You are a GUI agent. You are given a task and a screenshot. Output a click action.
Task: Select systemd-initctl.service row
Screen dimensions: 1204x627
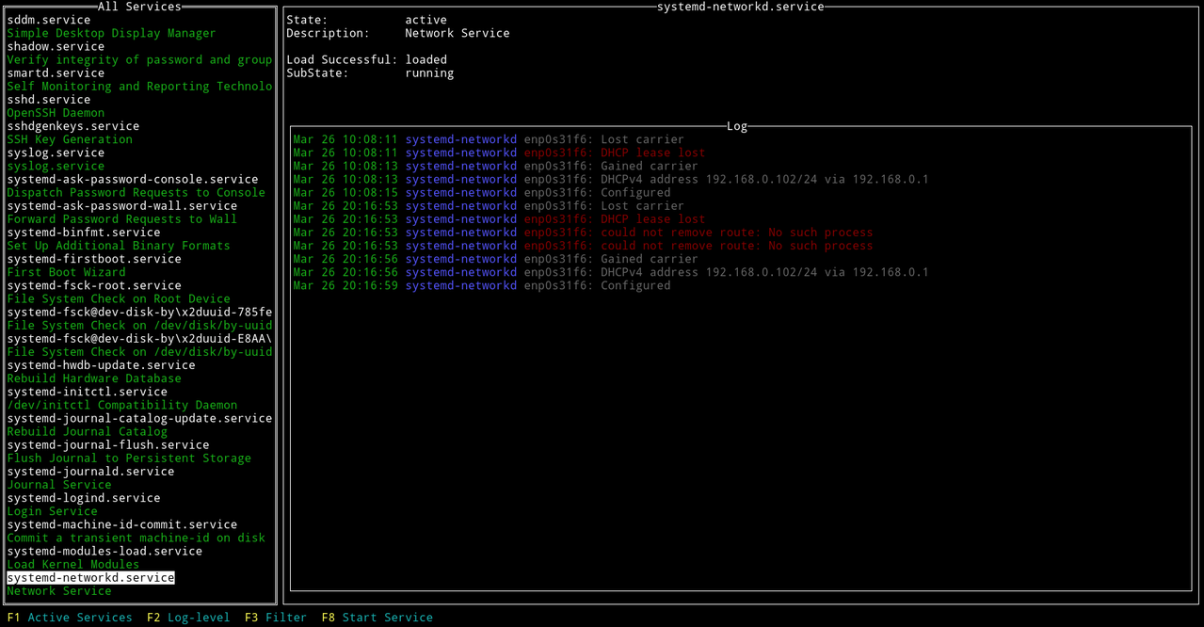click(x=88, y=391)
